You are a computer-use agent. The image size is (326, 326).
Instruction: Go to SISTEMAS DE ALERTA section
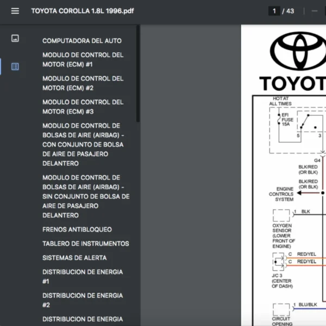pyautogui.click(x=74, y=258)
